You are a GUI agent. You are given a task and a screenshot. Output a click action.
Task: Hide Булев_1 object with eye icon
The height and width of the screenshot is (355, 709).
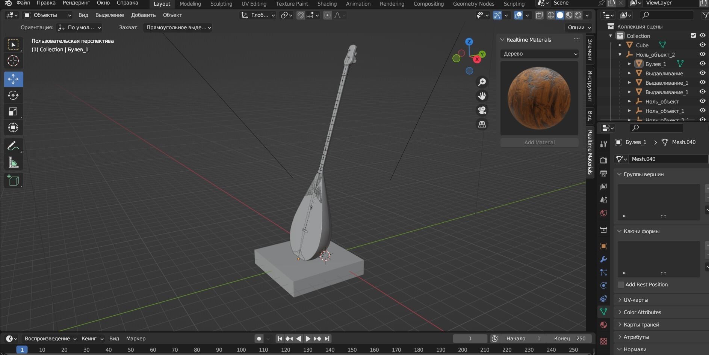point(702,64)
